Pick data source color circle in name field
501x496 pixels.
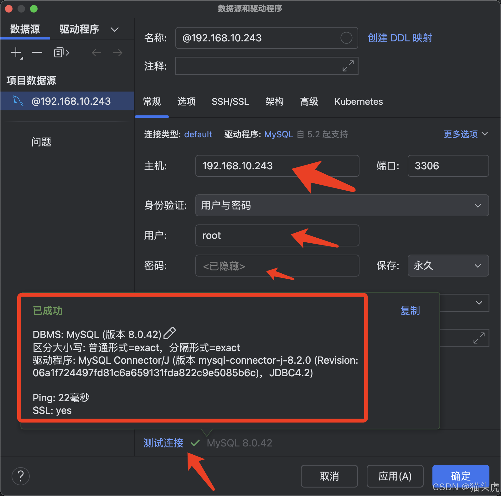(x=346, y=38)
